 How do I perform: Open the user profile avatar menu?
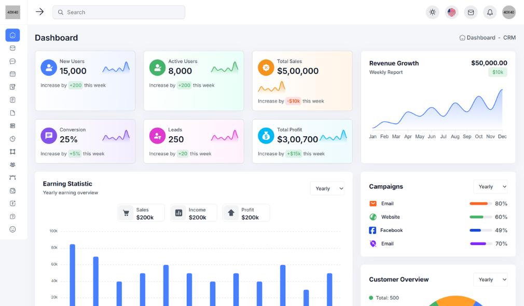click(508, 12)
